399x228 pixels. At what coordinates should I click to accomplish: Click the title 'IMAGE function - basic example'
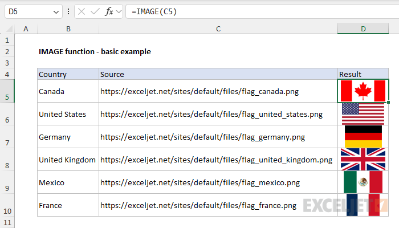coord(95,52)
